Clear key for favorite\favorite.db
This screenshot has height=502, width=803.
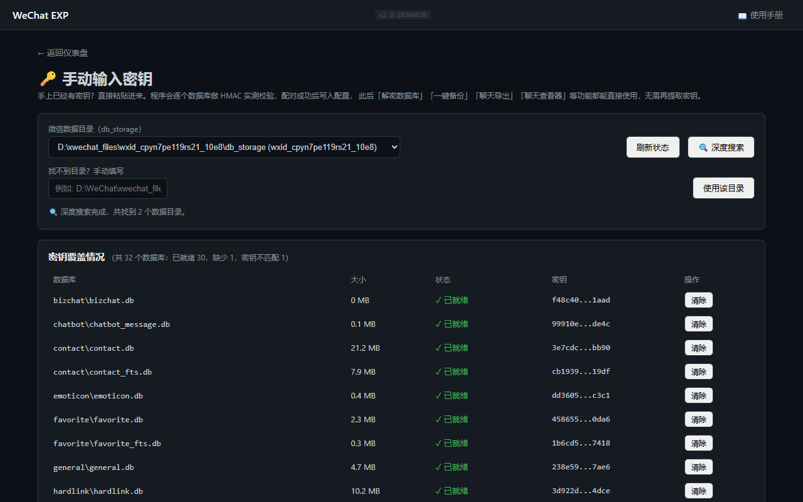698,420
